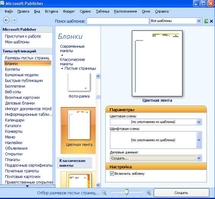Select 'Бумажные модели' publication type
The height and width of the screenshot is (199, 215).
pyautogui.click(x=22, y=75)
